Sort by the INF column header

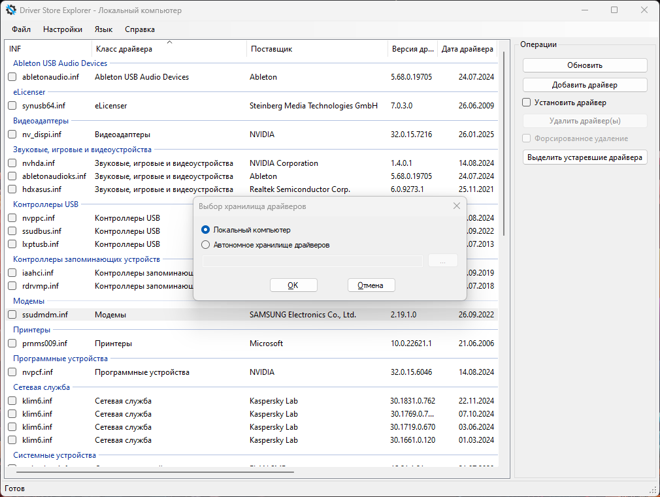click(48, 49)
